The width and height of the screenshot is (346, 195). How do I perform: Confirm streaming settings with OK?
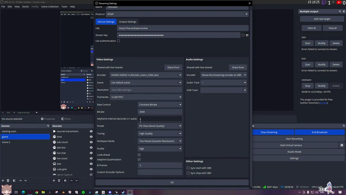172,183
